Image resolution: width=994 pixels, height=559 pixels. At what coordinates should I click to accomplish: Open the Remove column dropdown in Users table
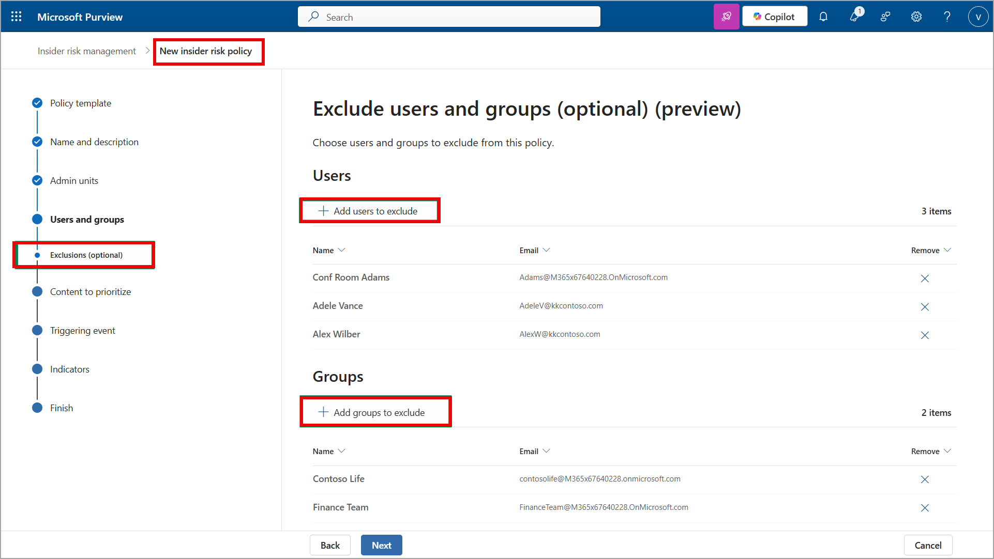(x=948, y=250)
